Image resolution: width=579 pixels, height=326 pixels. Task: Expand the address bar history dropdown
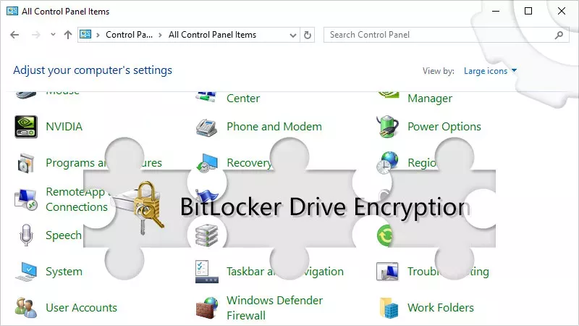point(293,35)
